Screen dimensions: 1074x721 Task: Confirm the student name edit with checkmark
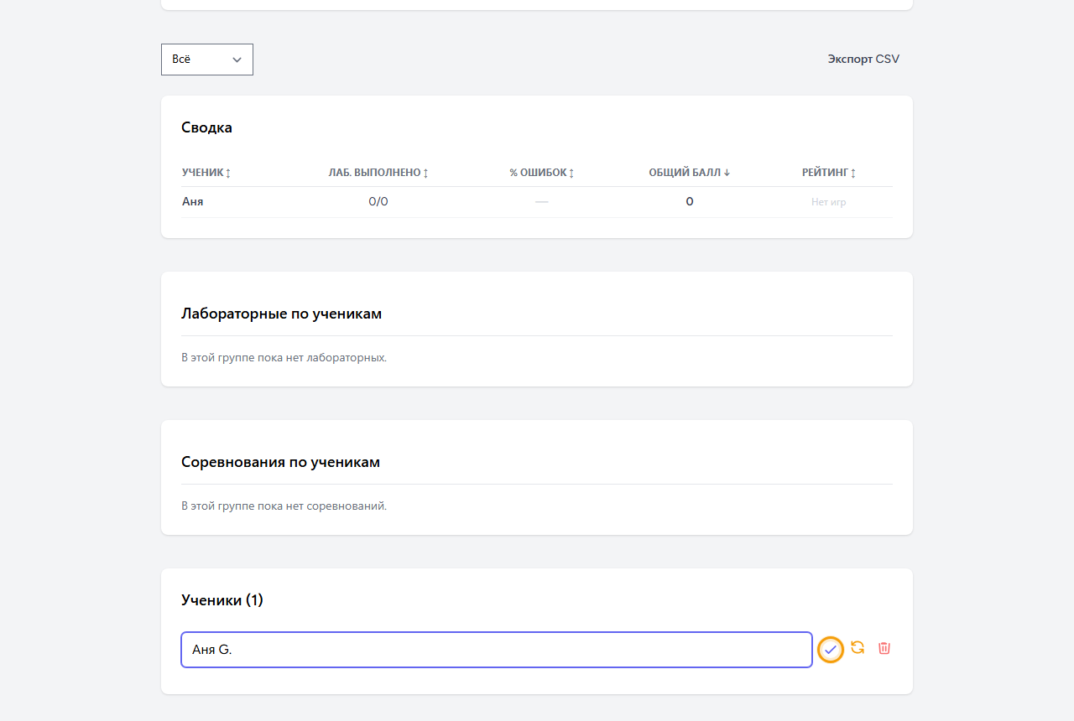(x=831, y=650)
